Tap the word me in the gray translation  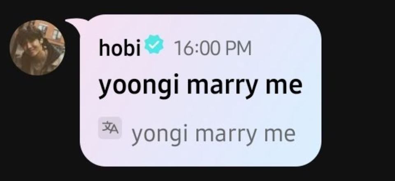pyautogui.click(x=280, y=135)
